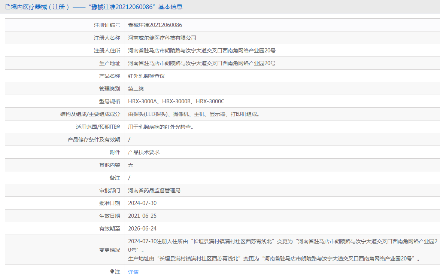Click the 注册人名称 label
Screen dimensions: 440x275
(107, 38)
